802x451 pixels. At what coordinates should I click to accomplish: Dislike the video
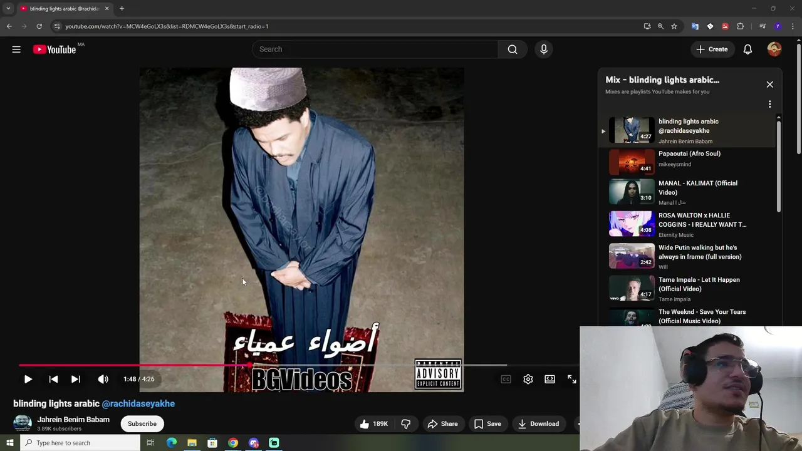[x=406, y=424]
